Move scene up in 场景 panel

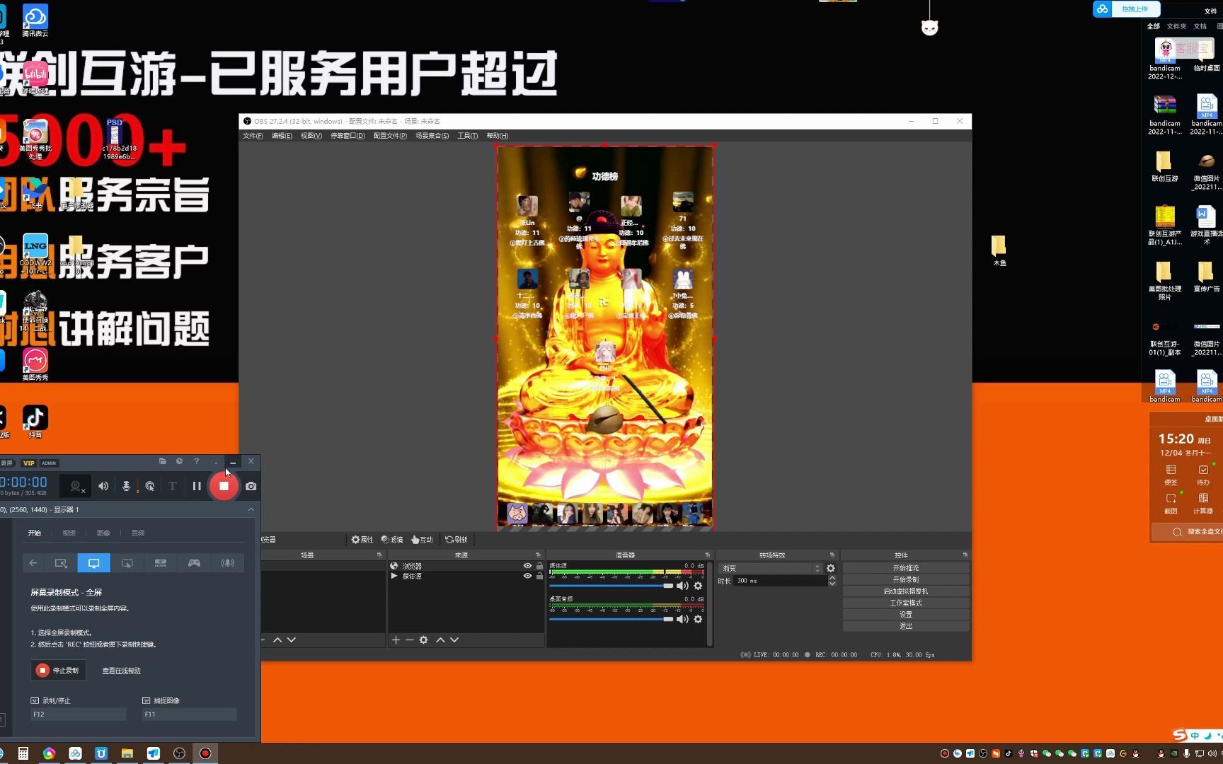point(277,639)
